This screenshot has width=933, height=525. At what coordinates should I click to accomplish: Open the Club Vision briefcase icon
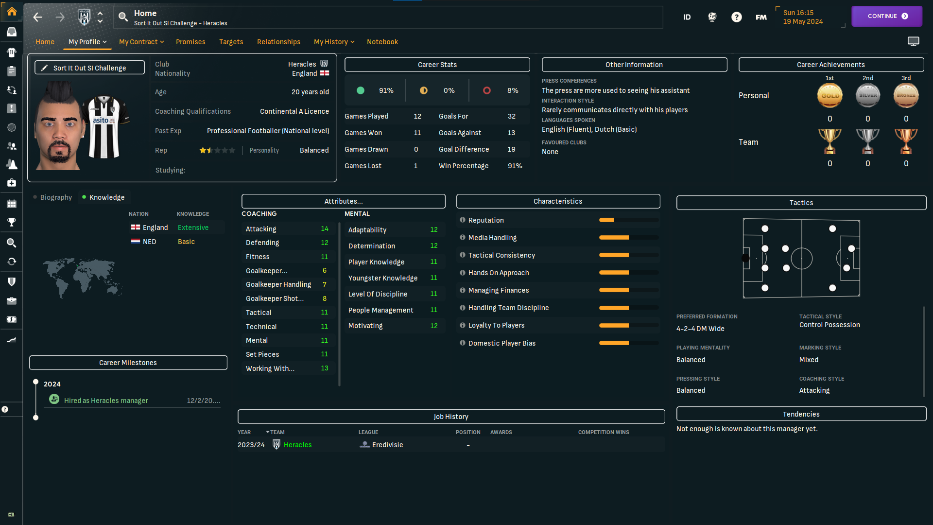[x=12, y=301]
